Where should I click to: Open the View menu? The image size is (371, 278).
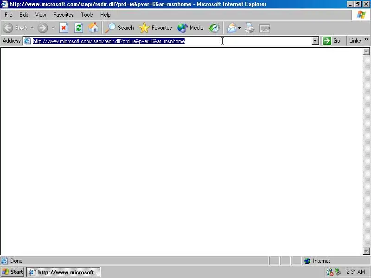(40, 15)
